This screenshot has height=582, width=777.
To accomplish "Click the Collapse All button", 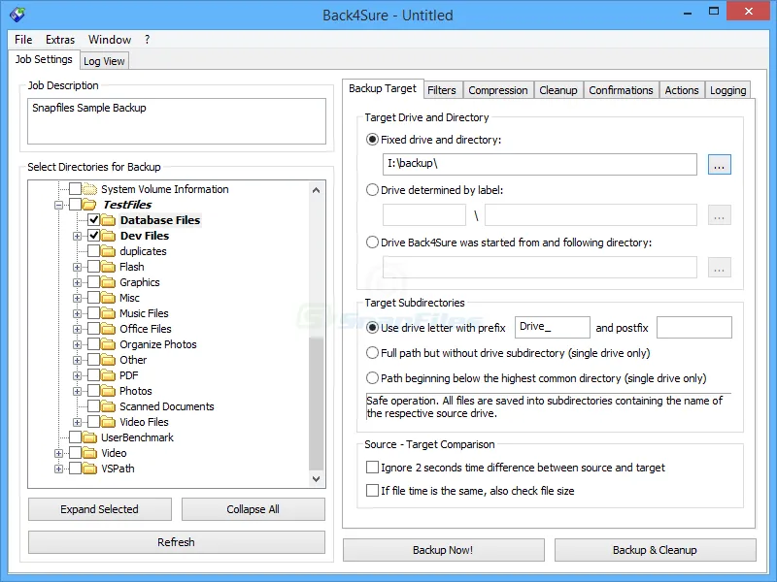I will (x=253, y=509).
